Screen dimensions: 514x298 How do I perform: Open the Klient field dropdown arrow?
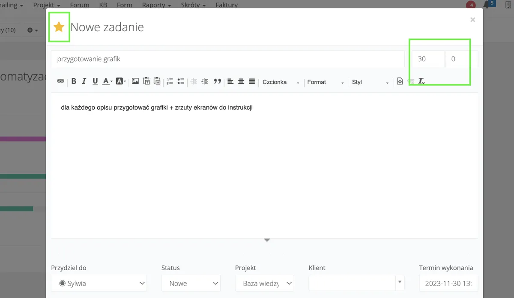(x=400, y=282)
